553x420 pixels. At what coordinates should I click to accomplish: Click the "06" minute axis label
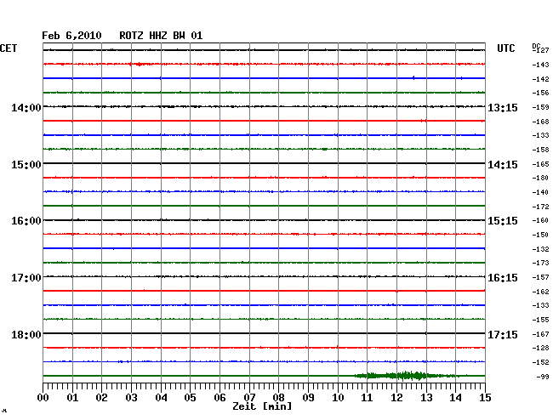pyautogui.click(x=219, y=398)
